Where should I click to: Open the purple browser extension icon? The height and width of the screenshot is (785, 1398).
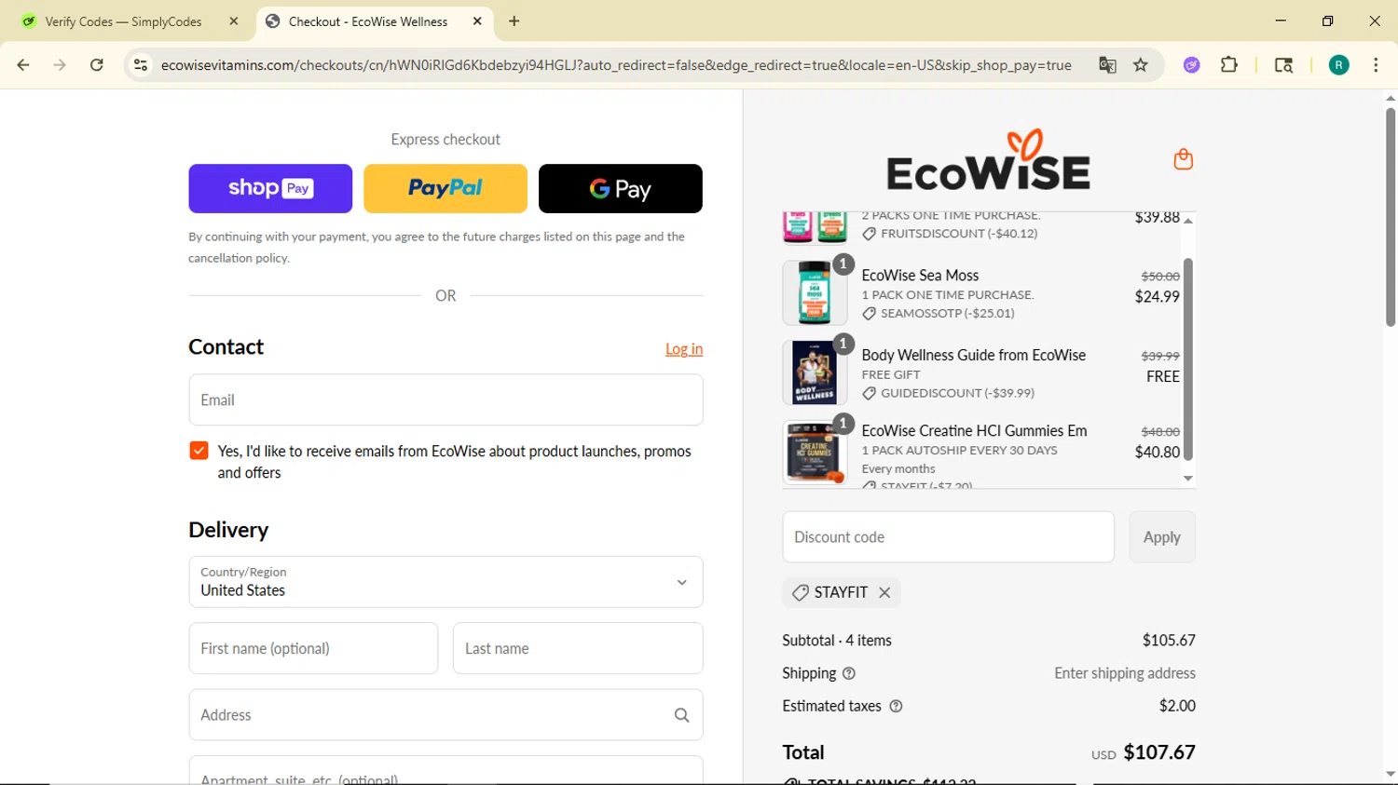pos(1192,65)
